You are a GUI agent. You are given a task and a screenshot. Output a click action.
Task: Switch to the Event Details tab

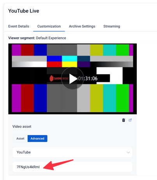(19, 26)
